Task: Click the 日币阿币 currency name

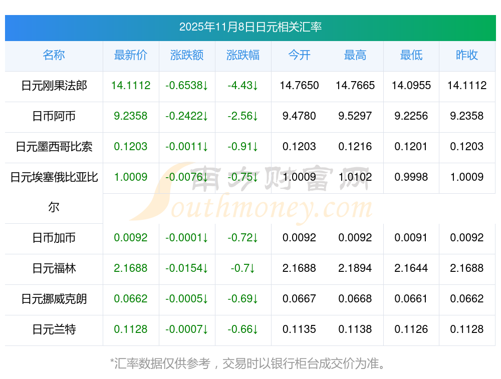Action: click(54, 116)
